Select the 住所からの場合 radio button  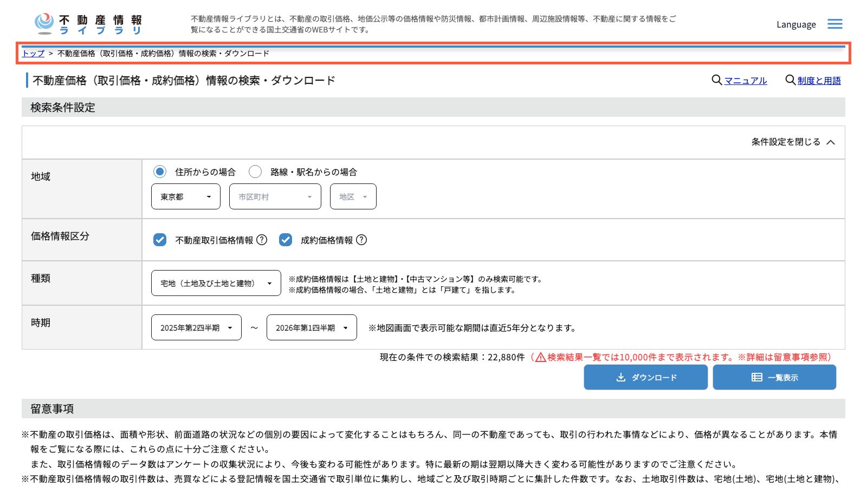click(160, 172)
